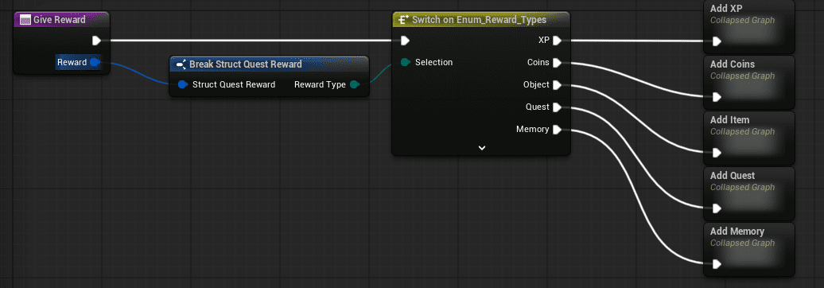Select the Switch on Enum_Reward_Types header
The height and width of the screenshot is (288, 824).
(x=481, y=20)
